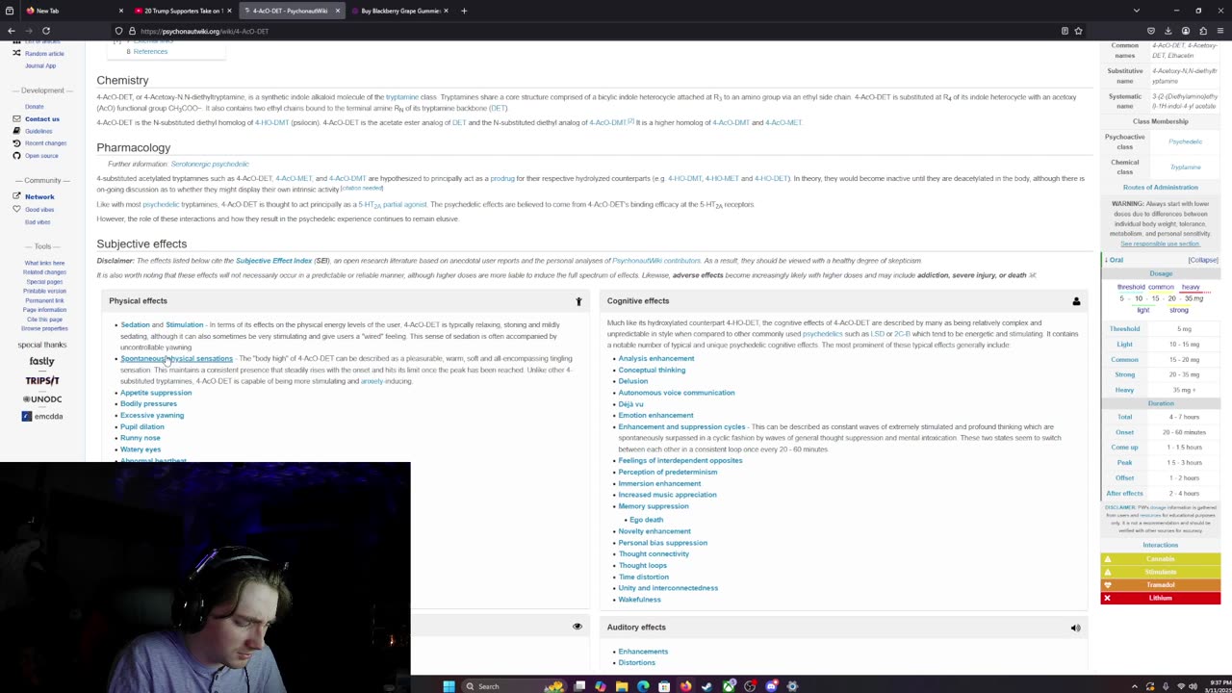Click the Visual effects eye icon
This screenshot has width=1232, height=693.
(577, 627)
